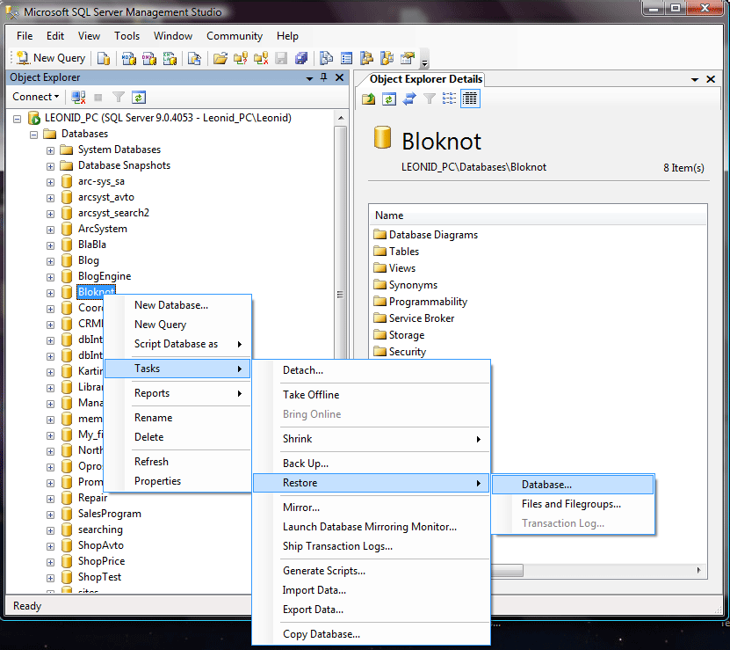Click the Up folder icon in Details pane

(369, 99)
